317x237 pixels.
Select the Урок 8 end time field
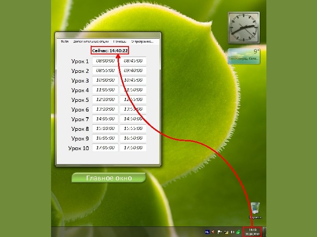[x=133, y=128]
